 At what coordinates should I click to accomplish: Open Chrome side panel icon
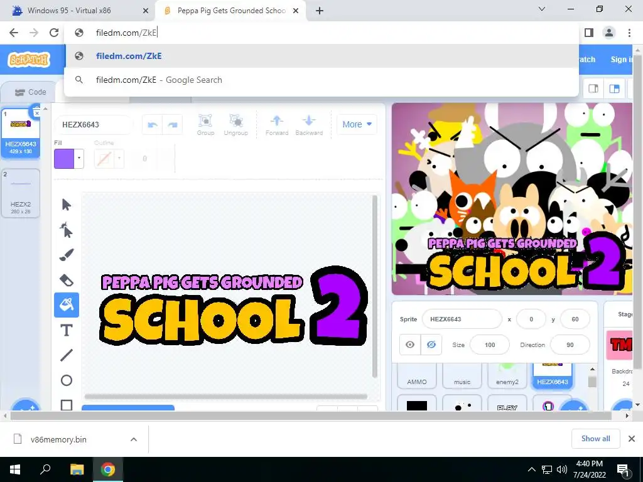[589, 33]
